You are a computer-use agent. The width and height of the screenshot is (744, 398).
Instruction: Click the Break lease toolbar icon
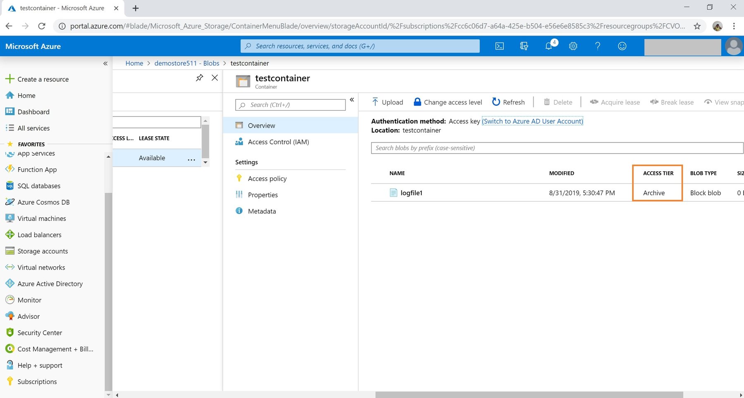pos(654,102)
